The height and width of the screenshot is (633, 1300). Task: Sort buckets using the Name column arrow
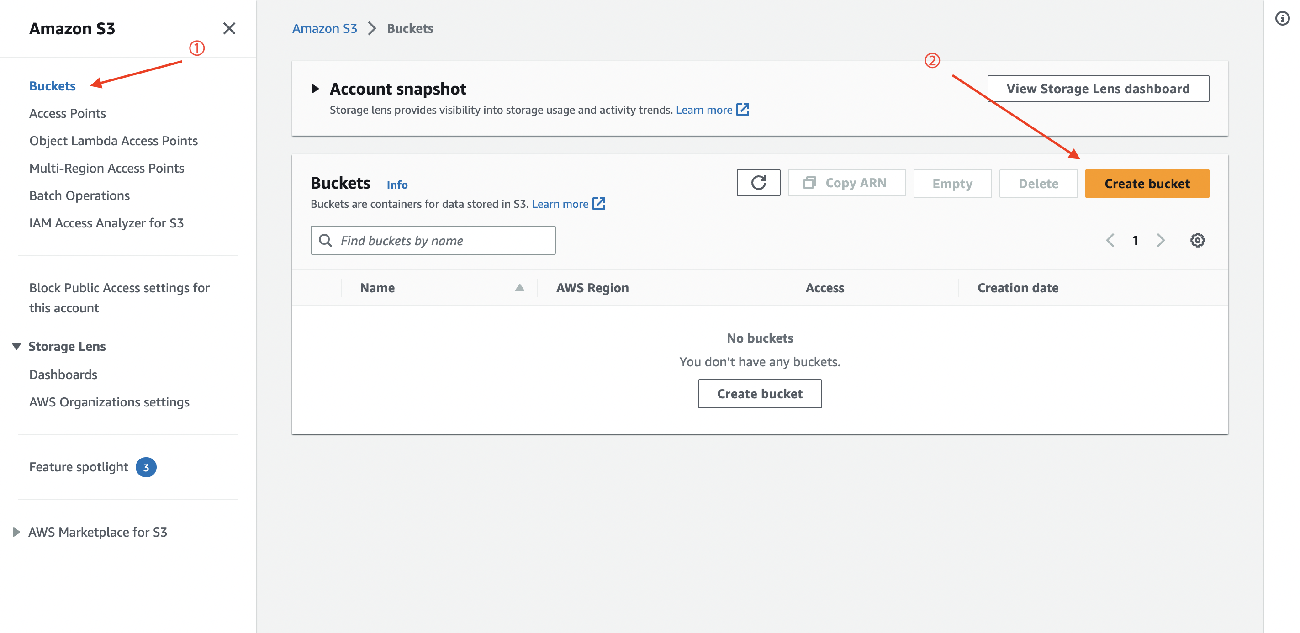[x=519, y=287]
